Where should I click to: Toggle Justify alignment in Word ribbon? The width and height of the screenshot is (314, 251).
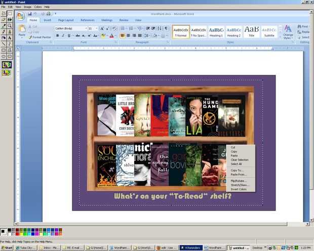coord(140,35)
